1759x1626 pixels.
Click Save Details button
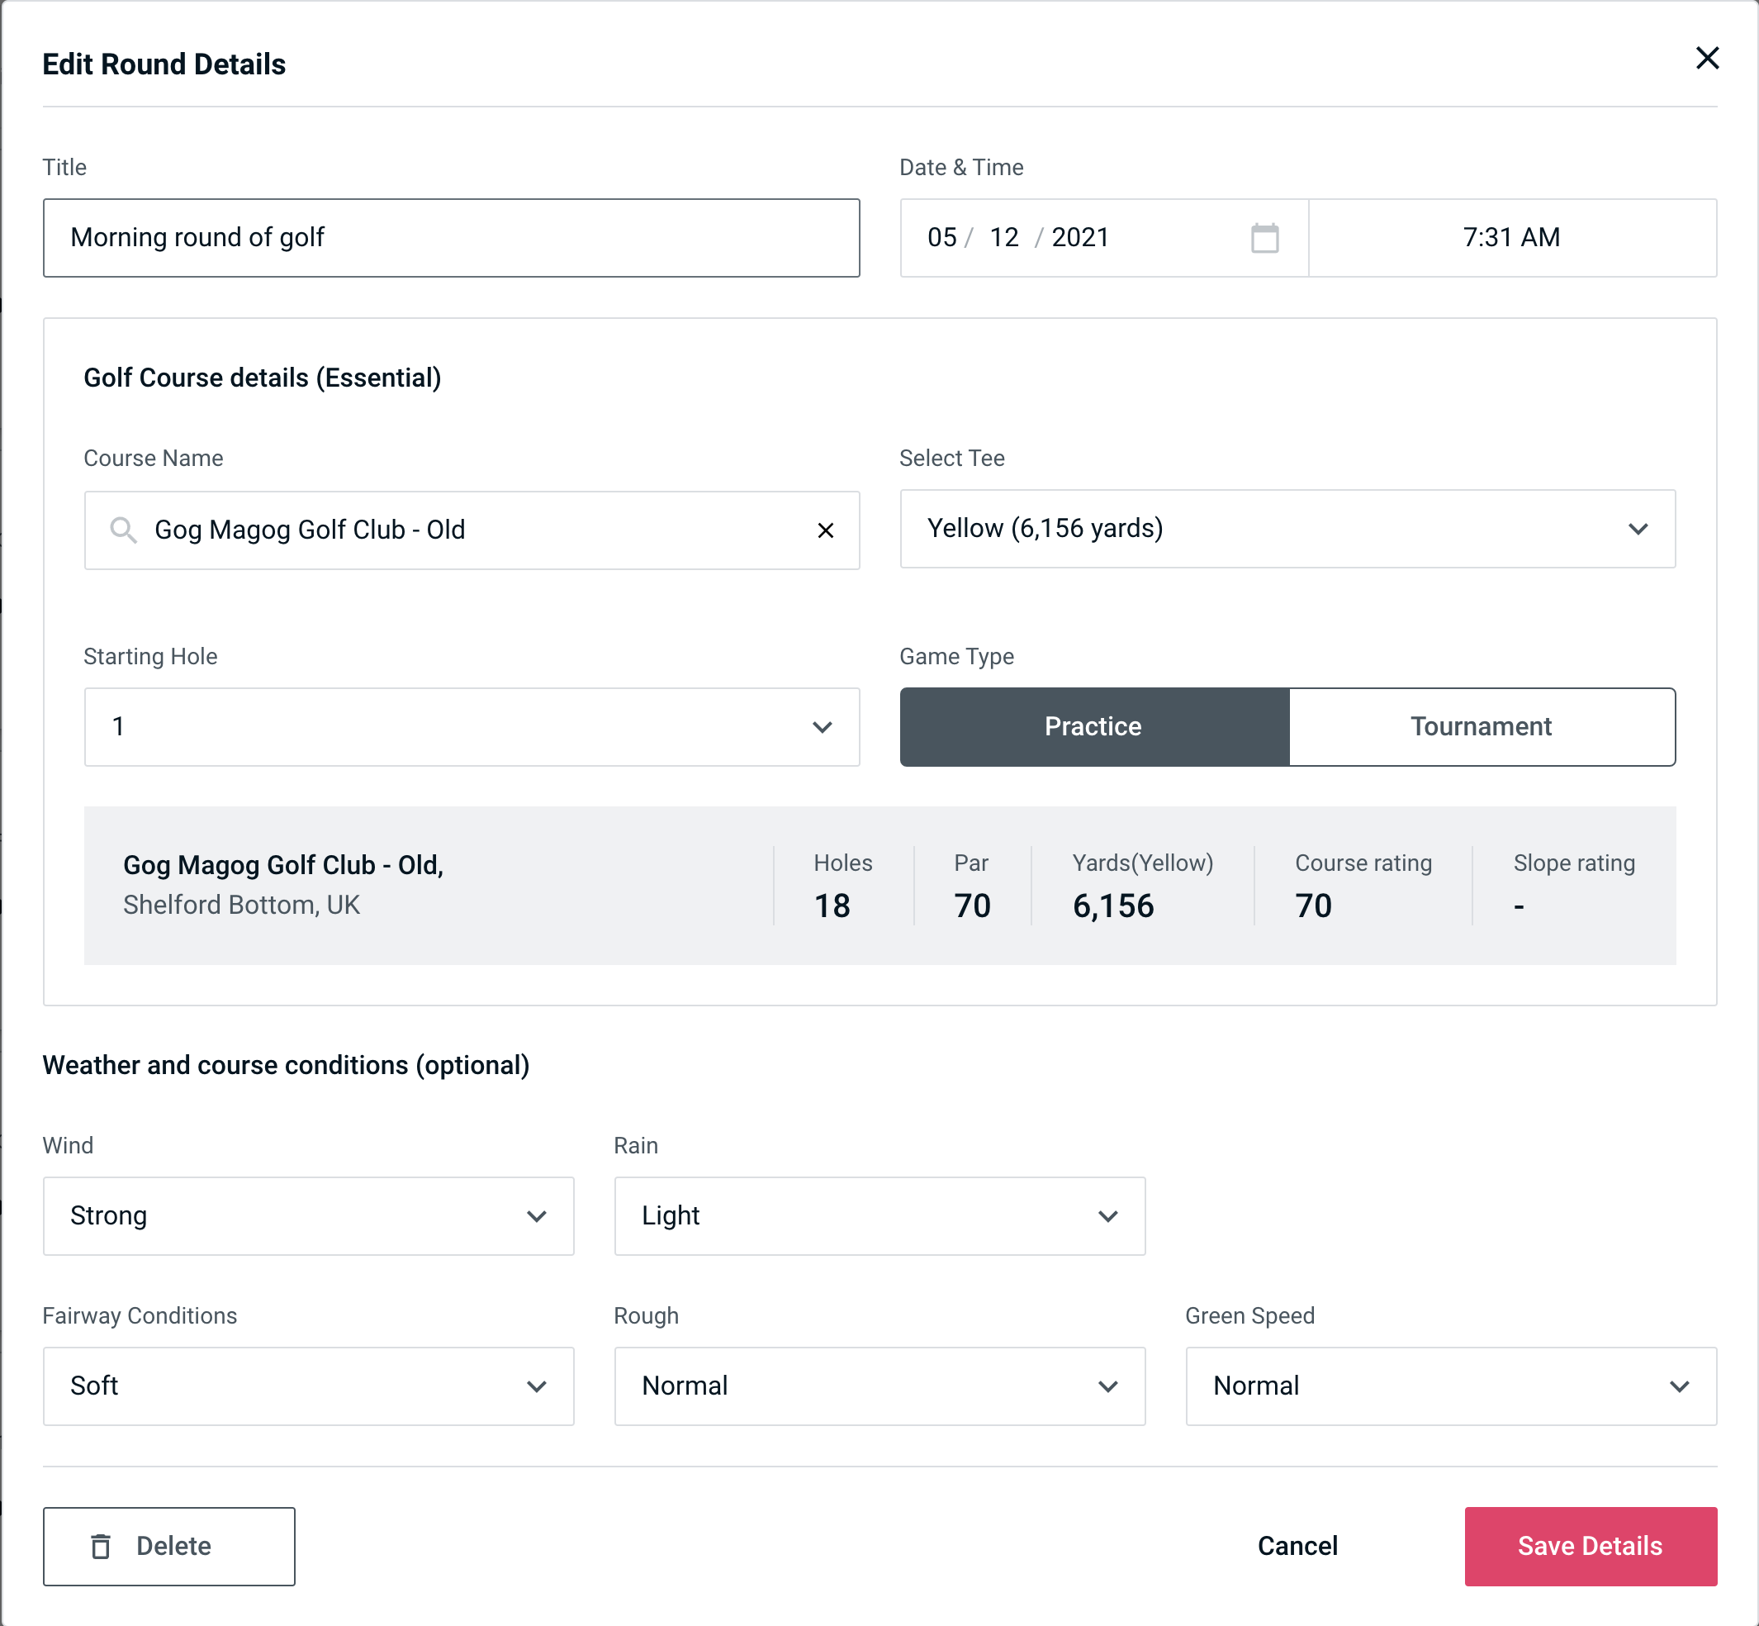pos(1589,1545)
